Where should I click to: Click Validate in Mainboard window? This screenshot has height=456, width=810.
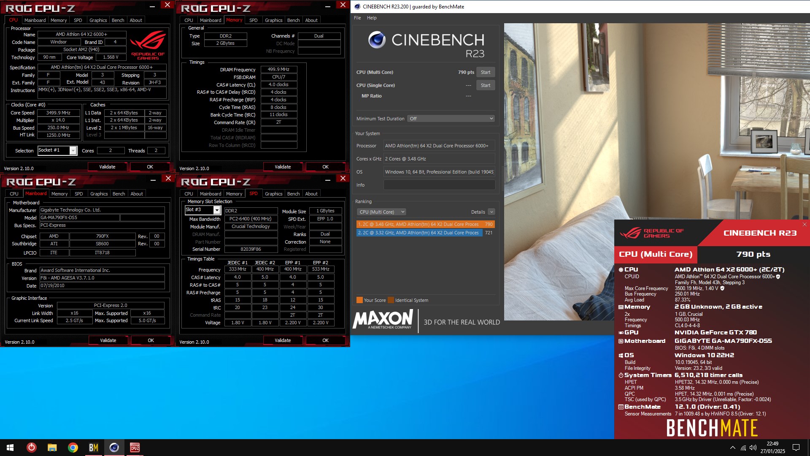[x=108, y=340]
